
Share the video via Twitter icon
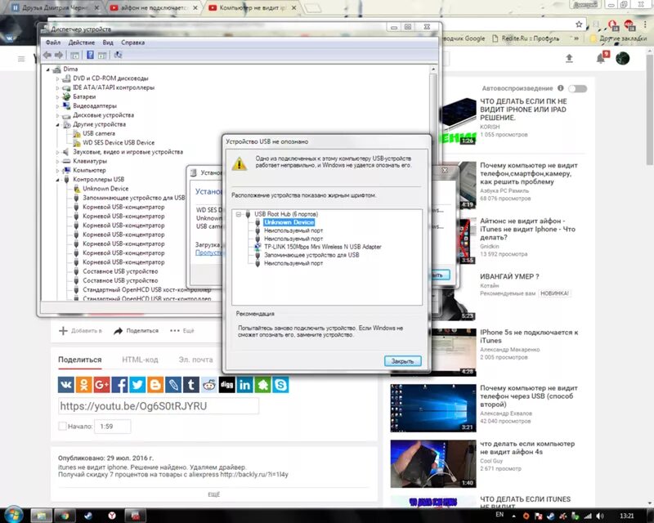click(137, 385)
